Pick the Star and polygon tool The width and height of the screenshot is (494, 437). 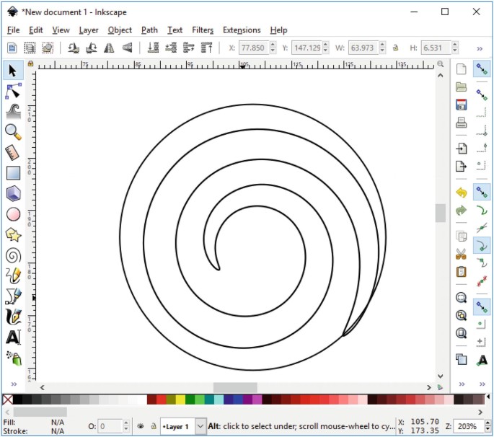pos(13,234)
